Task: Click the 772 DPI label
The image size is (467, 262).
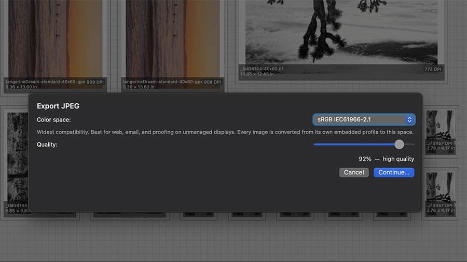Action: coord(433,69)
